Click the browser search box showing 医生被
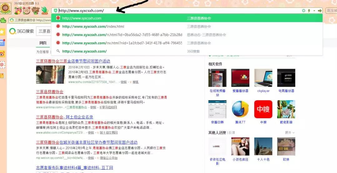337x173 pixels. coord(331,11)
